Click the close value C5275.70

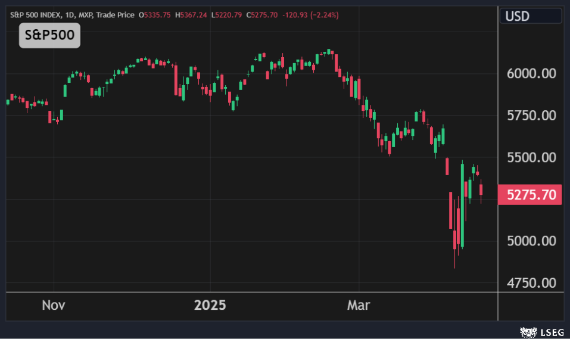tap(261, 15)
